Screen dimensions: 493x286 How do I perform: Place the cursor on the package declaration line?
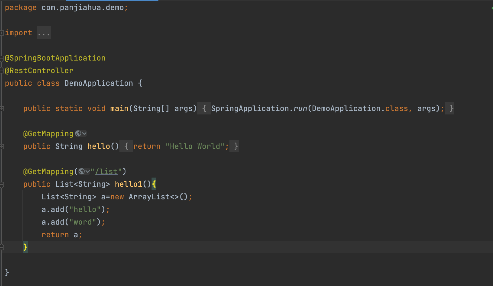click(66, 7)
